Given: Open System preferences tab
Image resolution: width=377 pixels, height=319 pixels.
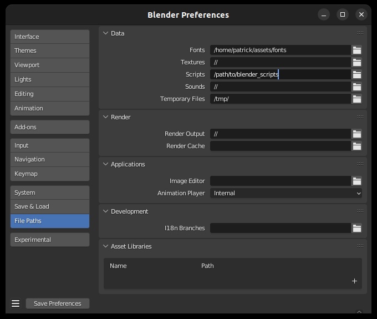Looking at the screenshot, I should click(x=50, y=193).
